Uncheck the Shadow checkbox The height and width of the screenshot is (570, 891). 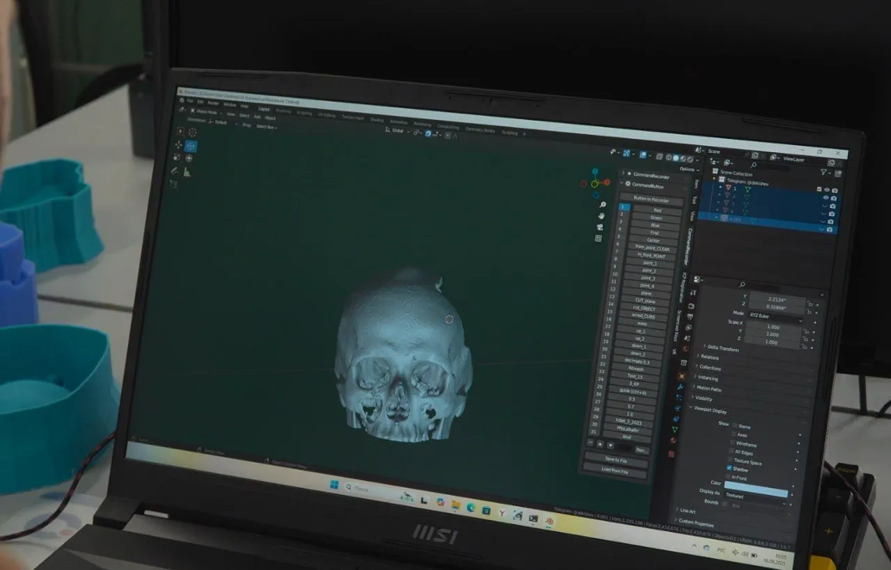tap(729, 469)
